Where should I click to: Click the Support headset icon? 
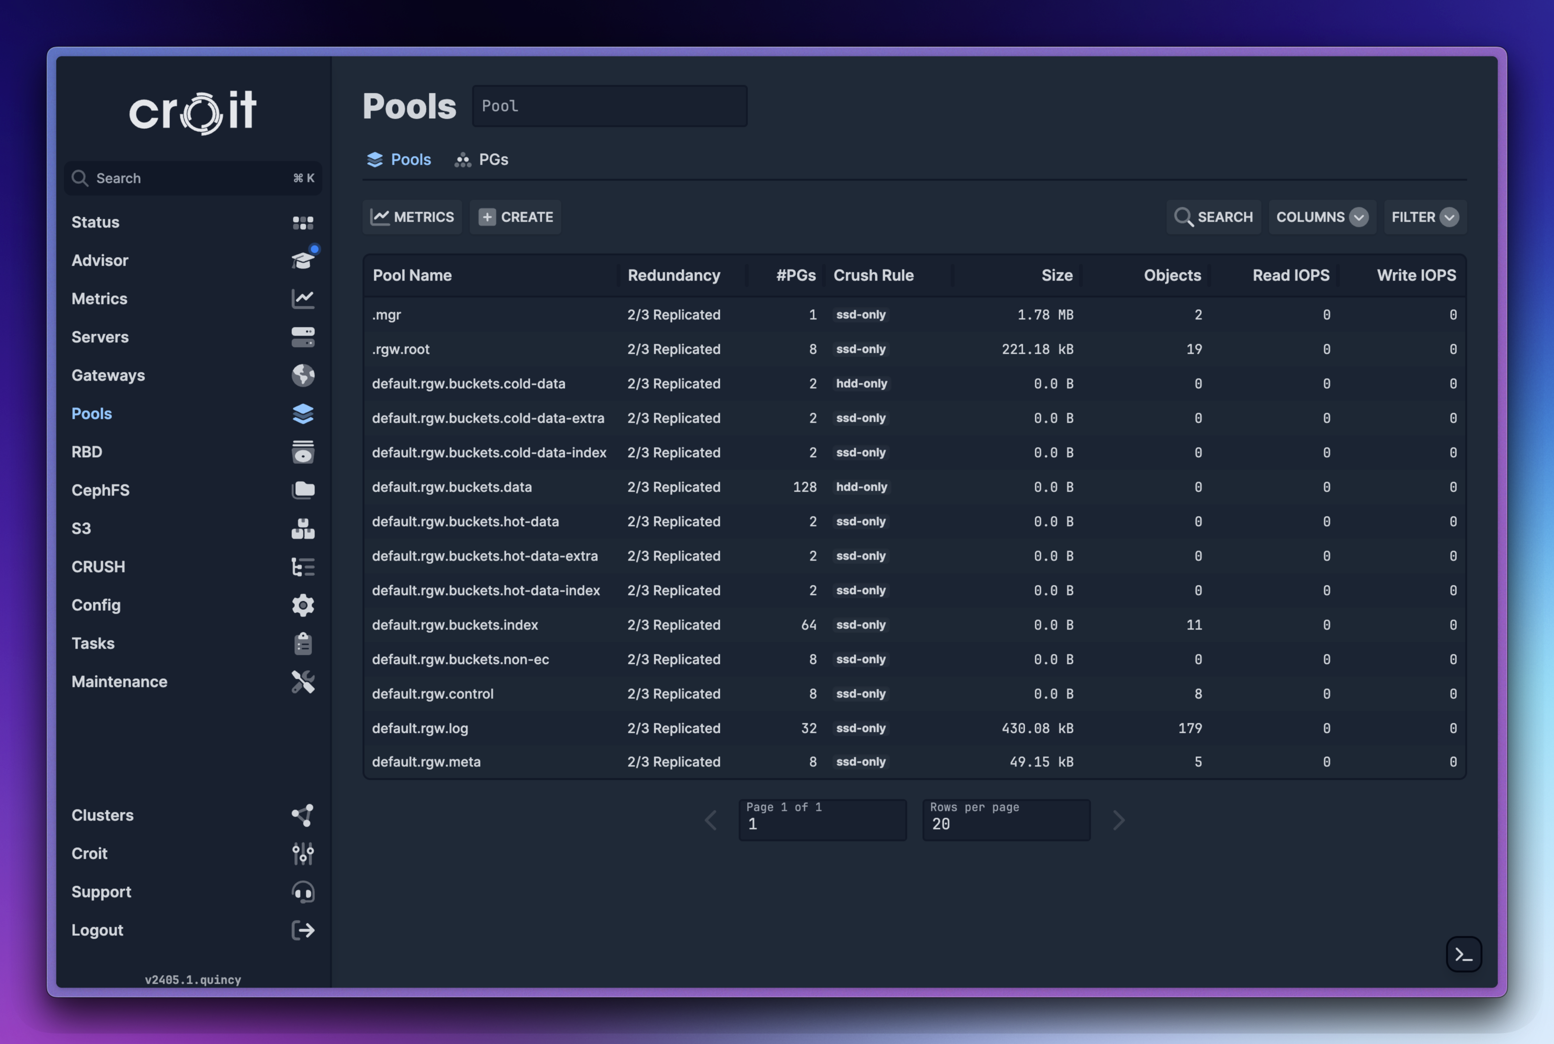[303, 891]
